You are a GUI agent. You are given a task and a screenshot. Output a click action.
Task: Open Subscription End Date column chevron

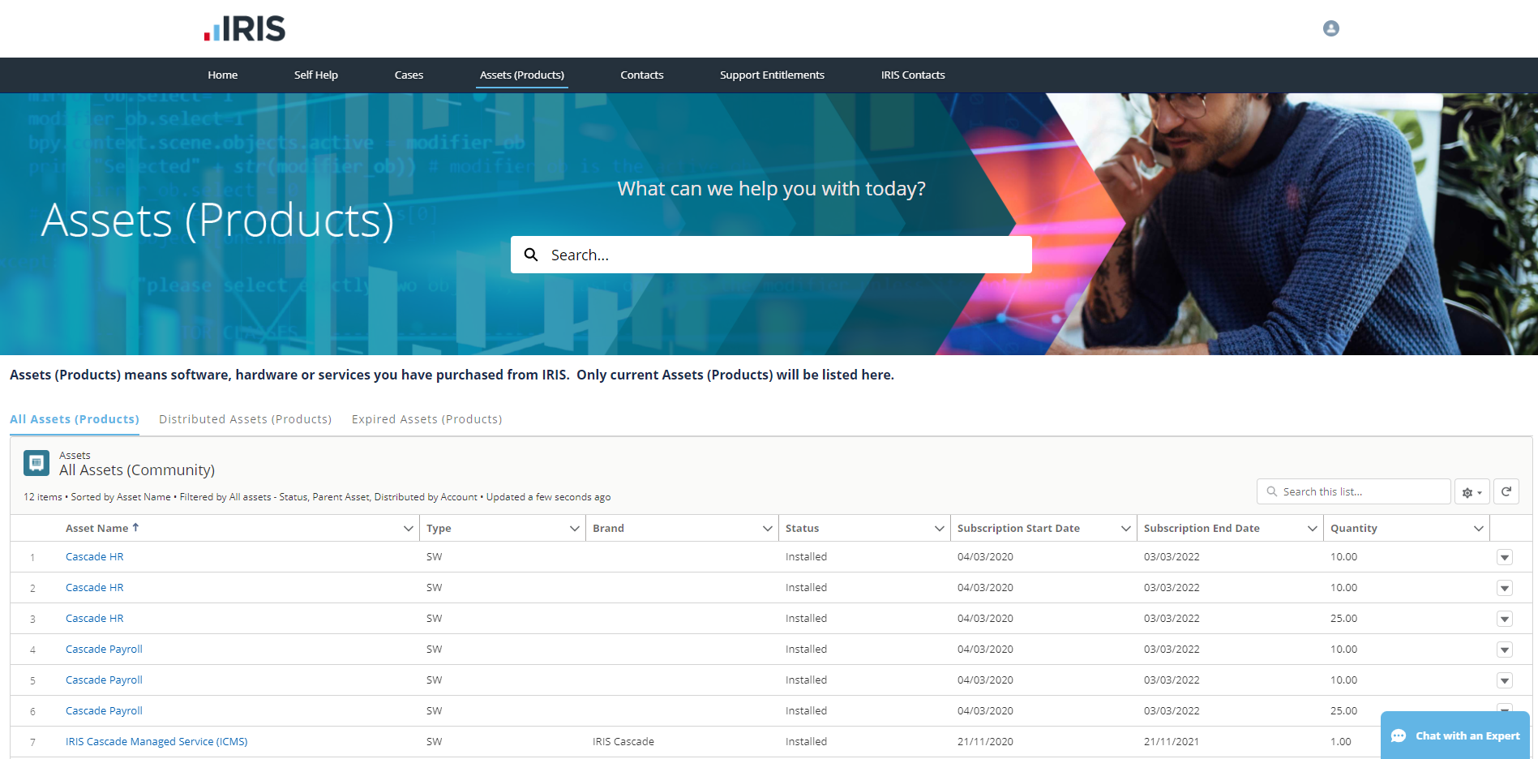[x=1313, y=528]
